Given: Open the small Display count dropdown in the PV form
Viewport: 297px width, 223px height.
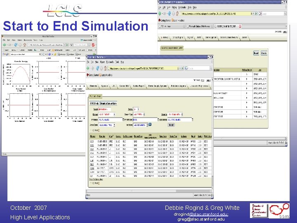Looking at the screenshot, I should (136, 109).
